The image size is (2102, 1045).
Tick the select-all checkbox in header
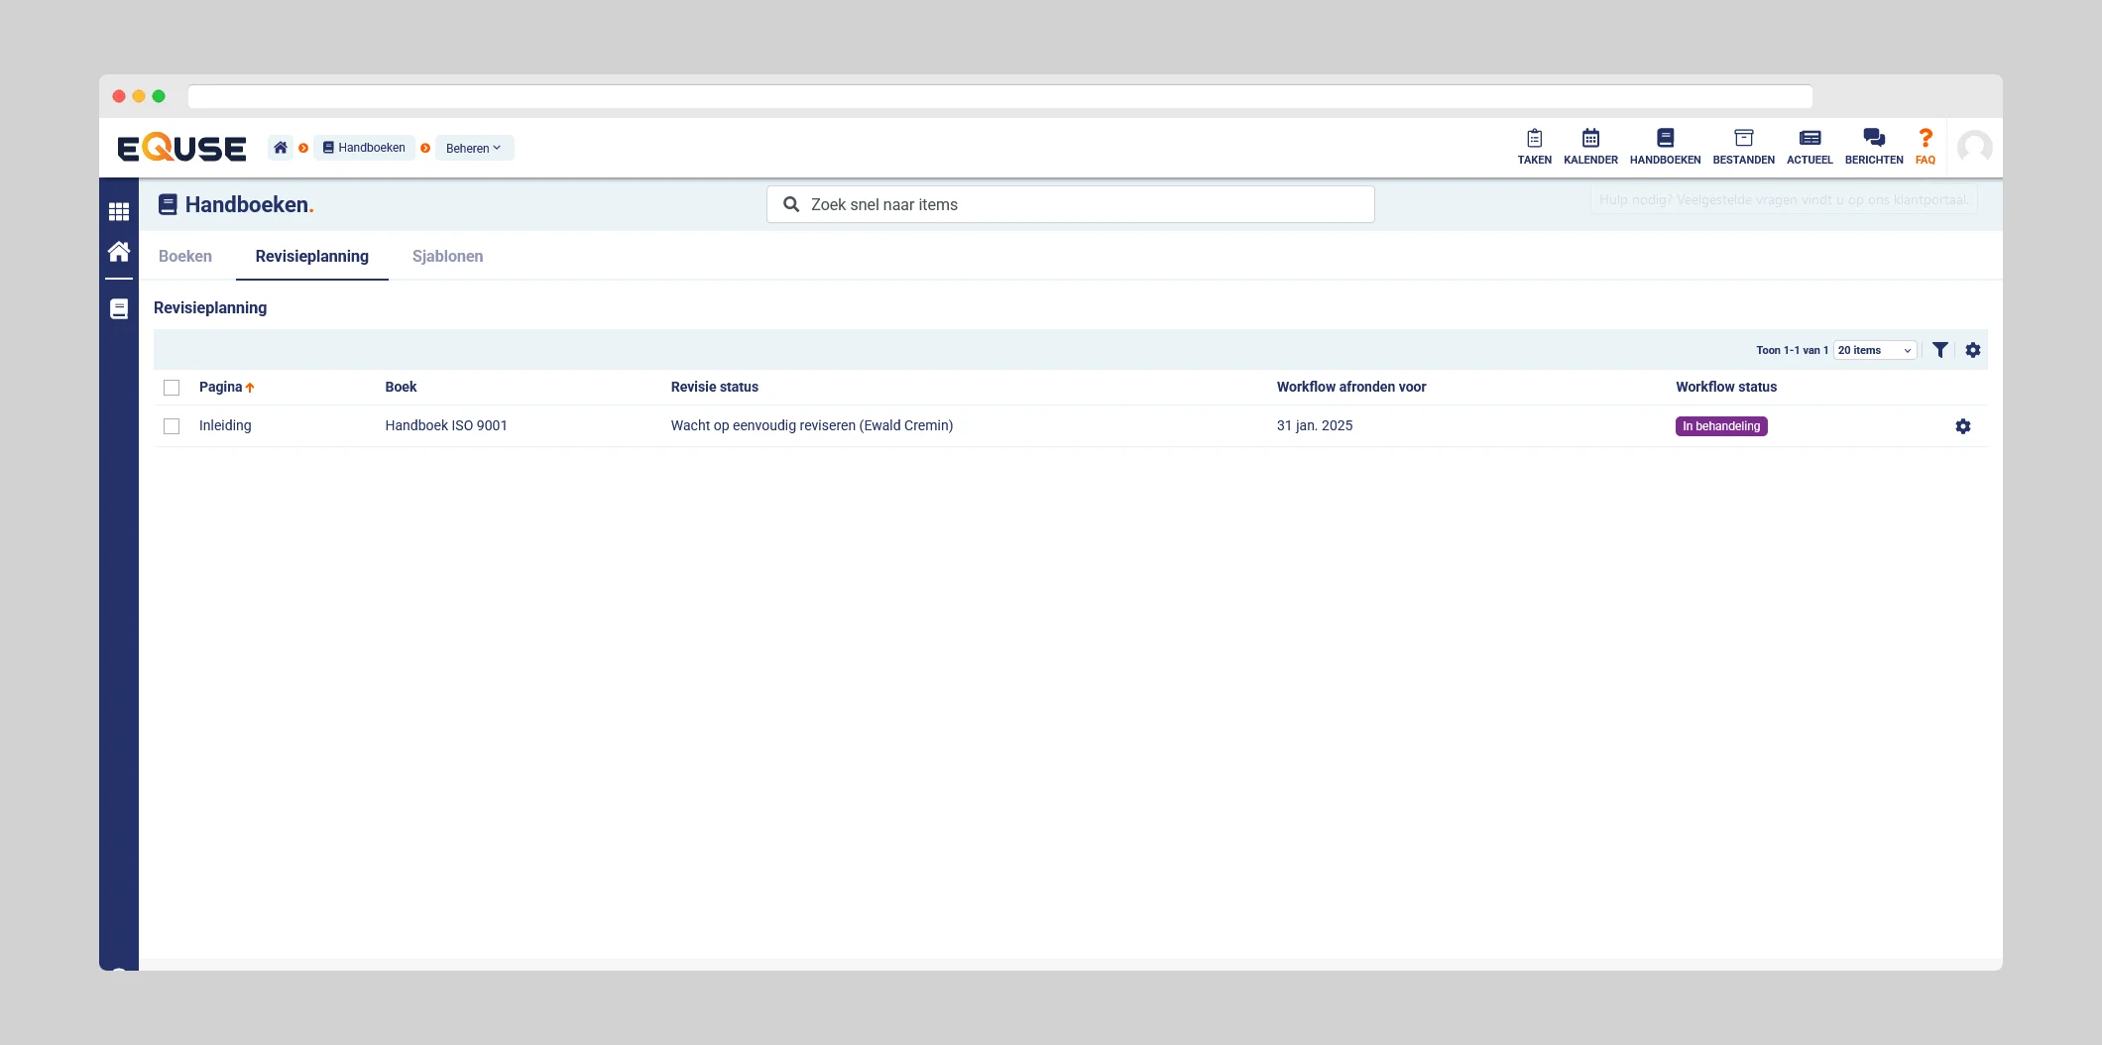172,388
